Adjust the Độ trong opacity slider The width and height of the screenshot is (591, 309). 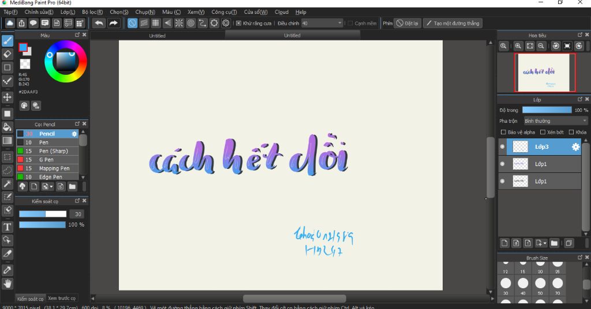click(547, 110)
